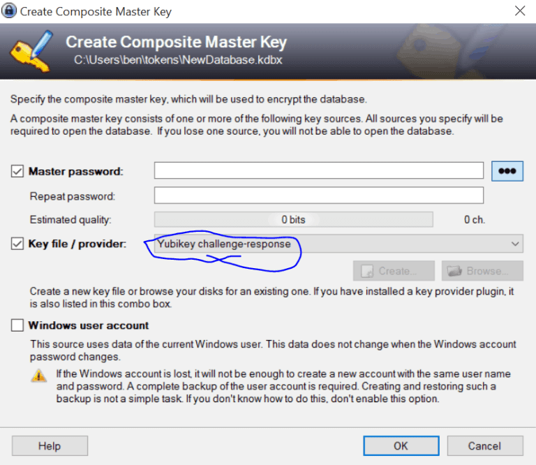This screenshot has height=465, width=536.
Task: Open the key file provider dropdown arrow
Action: click(515, 244)
